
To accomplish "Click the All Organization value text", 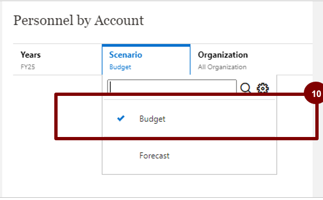I will pos(222,67).
